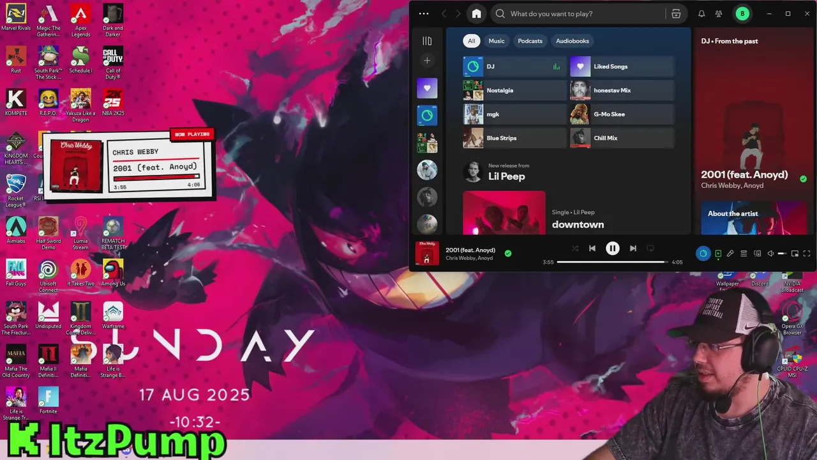Open Schedule I desktop shortcut

click(80, 60)
